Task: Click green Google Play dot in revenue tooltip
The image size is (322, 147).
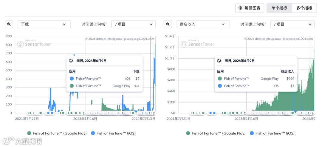Action: pos(220,79)
